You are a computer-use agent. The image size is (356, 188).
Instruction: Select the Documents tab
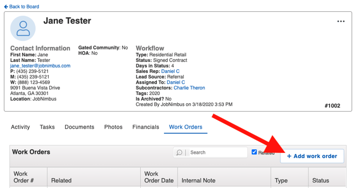tap(80, 127)
